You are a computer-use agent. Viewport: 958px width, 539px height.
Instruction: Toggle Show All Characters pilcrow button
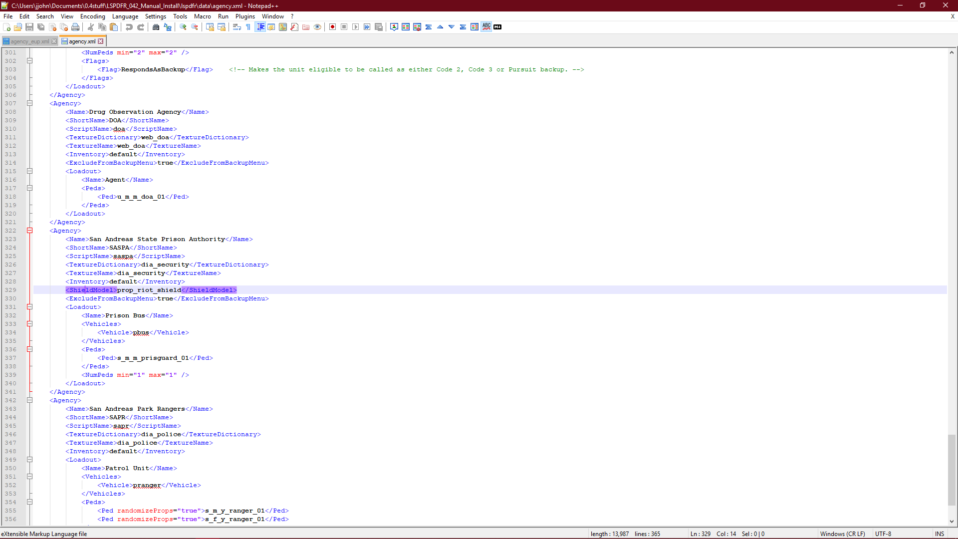tap(248, 27)
